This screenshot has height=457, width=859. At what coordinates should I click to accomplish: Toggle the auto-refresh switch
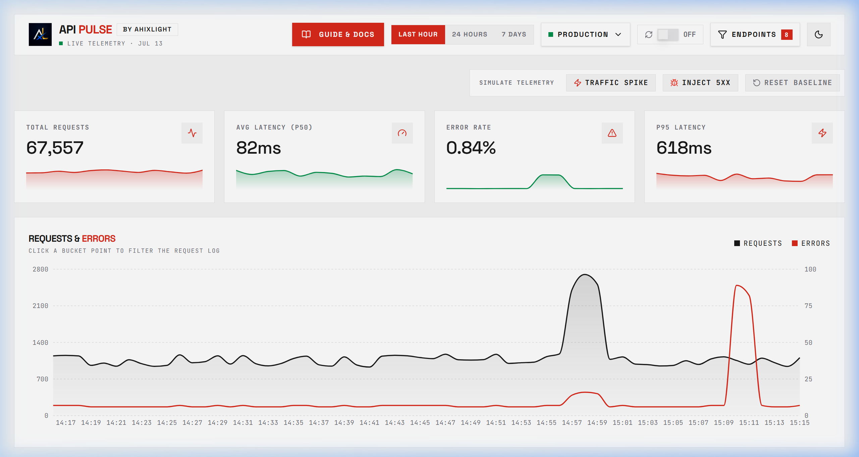click(x=668, y=34)
